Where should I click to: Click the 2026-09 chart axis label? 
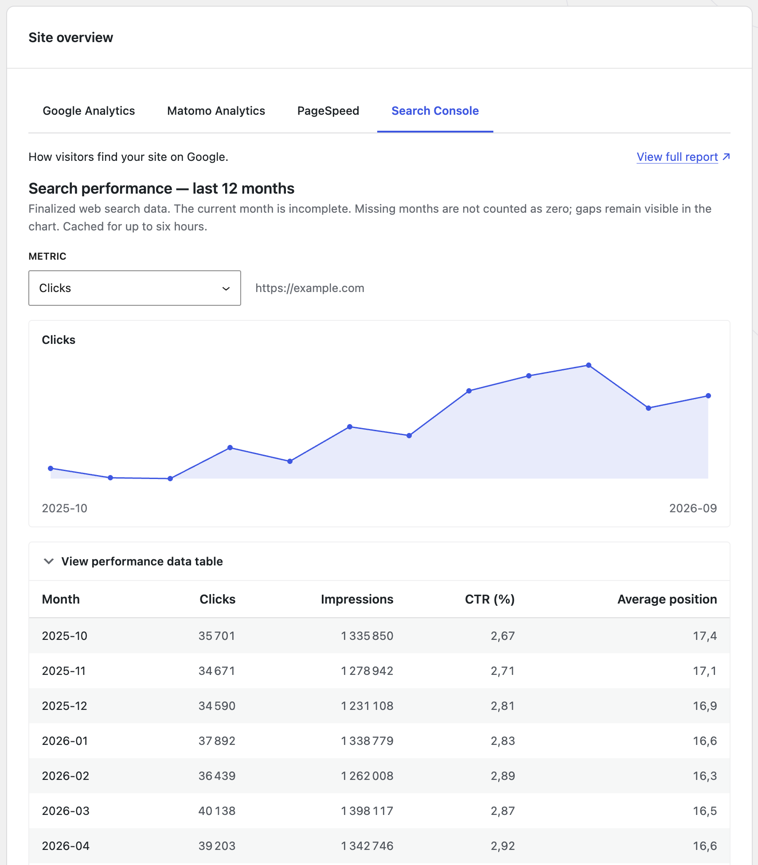(693, 508)
